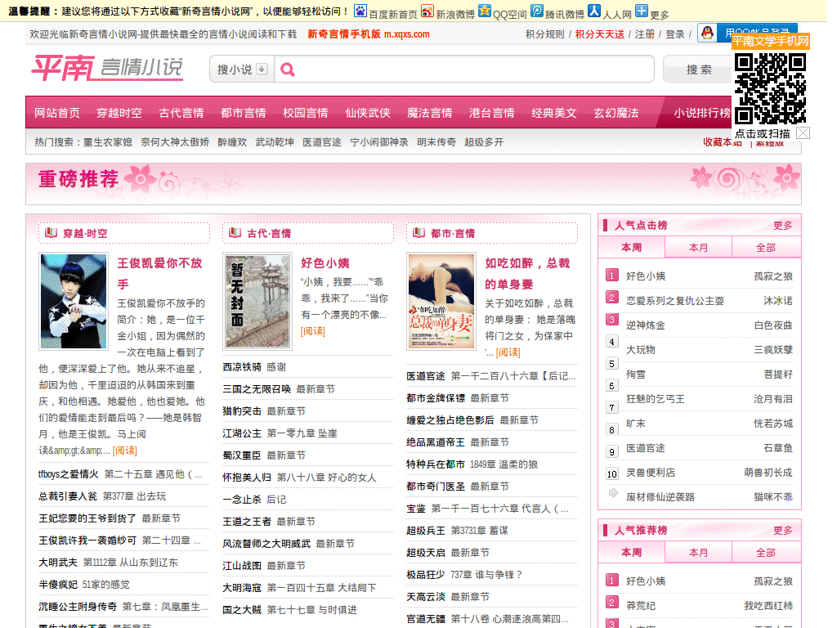Open 如吃如醉总裁的单身妻 cover image
This screenshot has height=628, width=837.
tap(441, 301)
